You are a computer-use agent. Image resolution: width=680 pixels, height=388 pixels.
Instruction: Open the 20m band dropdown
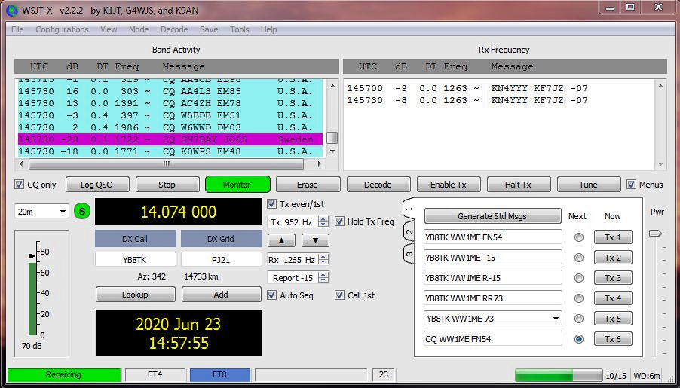pyautogui.click(x=42, y=212)
